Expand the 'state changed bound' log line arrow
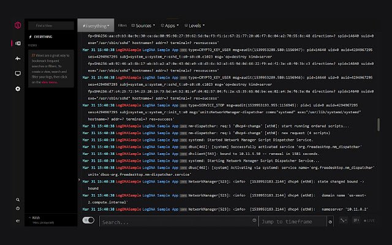Image resolution: width=392 pixels, height=245 pixels. 80,179
